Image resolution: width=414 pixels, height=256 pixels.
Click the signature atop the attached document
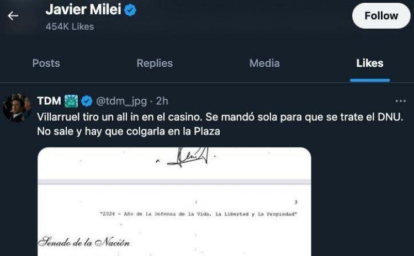pos(188,157)
